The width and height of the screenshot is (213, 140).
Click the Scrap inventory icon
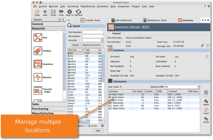click(x=206, y=120)
